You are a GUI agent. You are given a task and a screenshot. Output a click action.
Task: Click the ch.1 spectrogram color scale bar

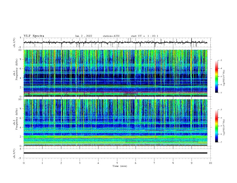(216, 77)
